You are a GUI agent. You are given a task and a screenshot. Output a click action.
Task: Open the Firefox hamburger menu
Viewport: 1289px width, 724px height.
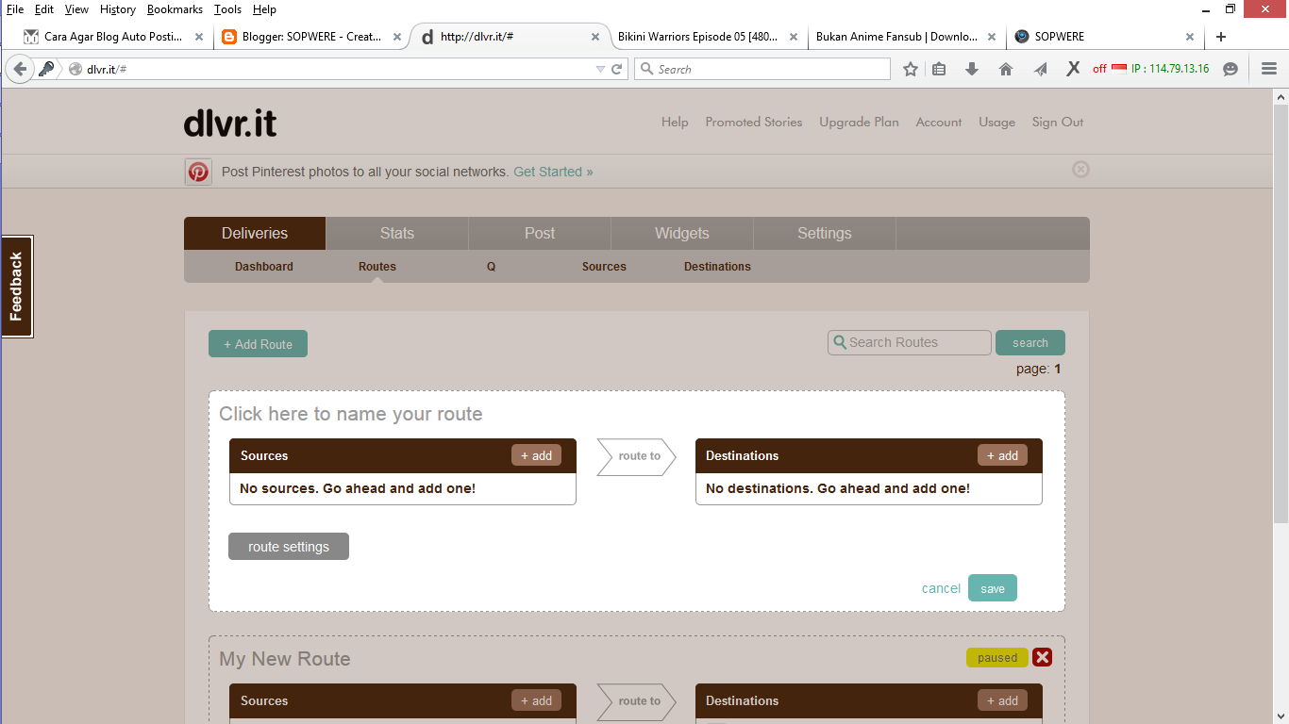tap(1268, 69)
